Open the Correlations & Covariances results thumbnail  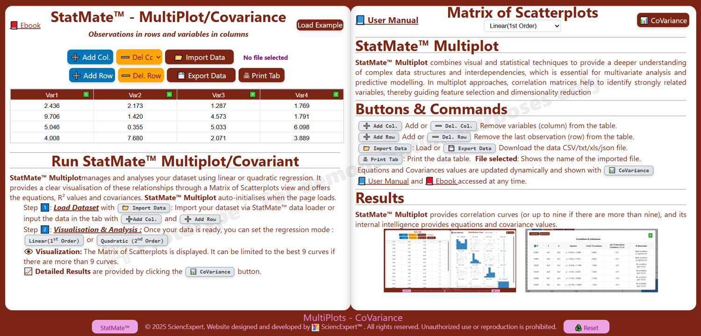click(x=592, y=261)
